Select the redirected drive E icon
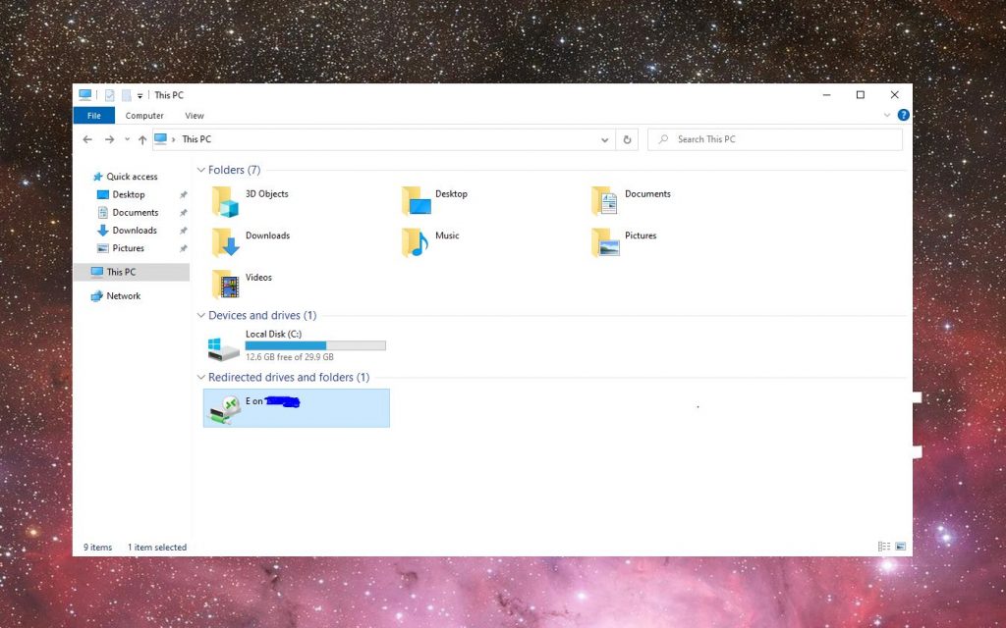 224,409
